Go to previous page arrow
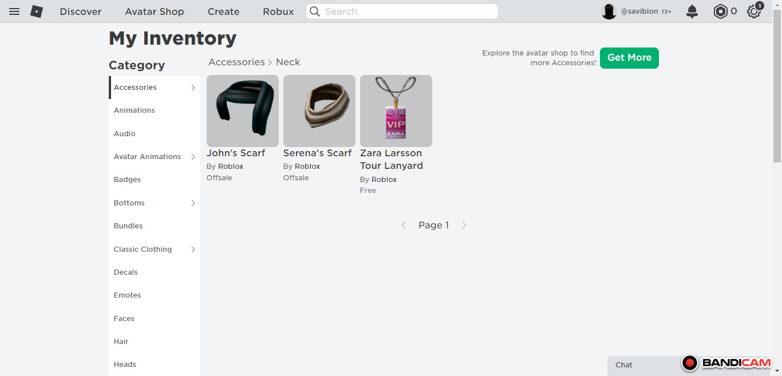782x376 pixels. point(404,225)
